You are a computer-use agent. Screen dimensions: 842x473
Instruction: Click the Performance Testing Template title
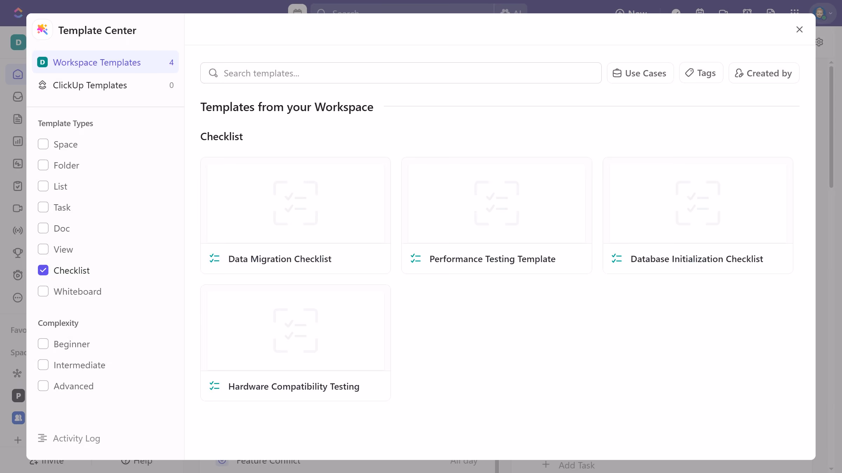tap(492, 259)
